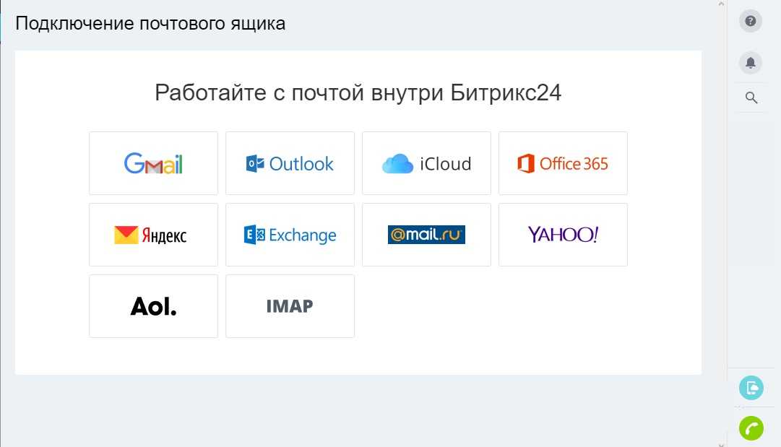The width and height of the screenshot is (781, 447).
Task: Click the blue iCloud cloud logo
Action: (x=397, y=164)
